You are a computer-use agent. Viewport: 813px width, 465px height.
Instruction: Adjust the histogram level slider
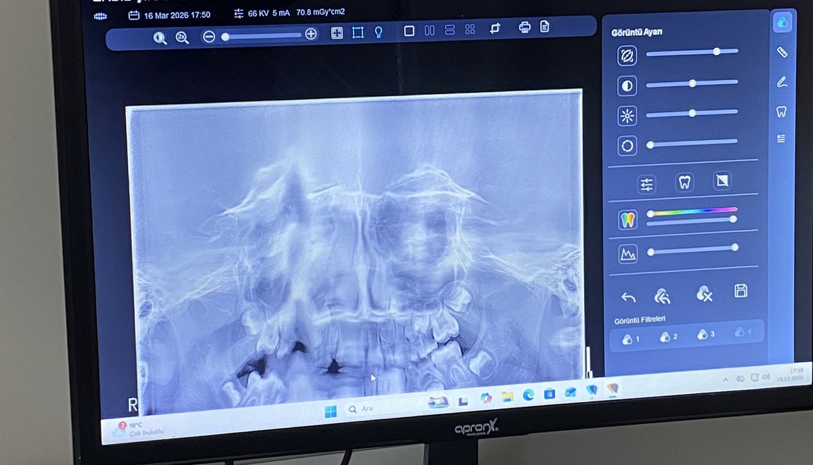point(692,250)
